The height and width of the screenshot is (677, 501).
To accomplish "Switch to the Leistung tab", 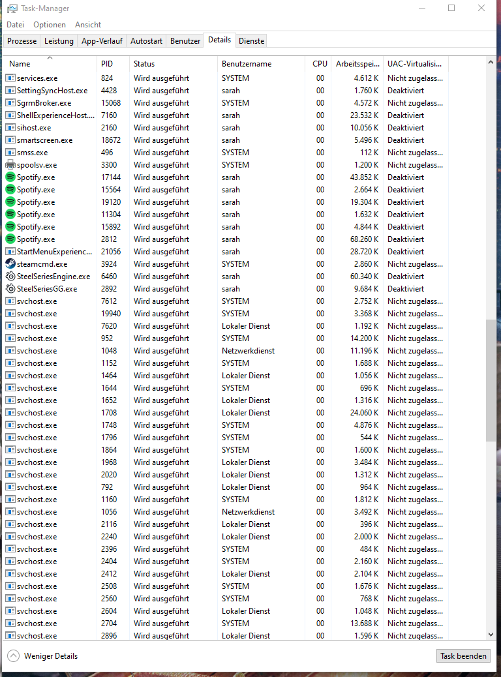I will [59, 41].
